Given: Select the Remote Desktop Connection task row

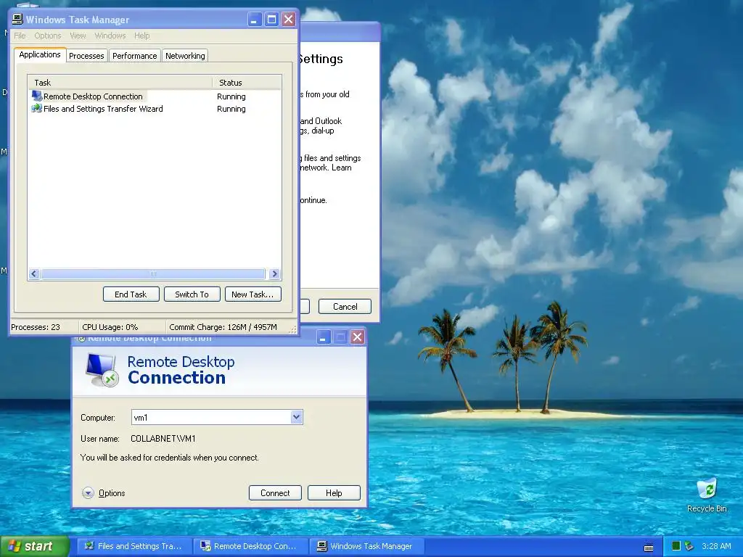Looking at the screenshot, I should coord(155,96).
